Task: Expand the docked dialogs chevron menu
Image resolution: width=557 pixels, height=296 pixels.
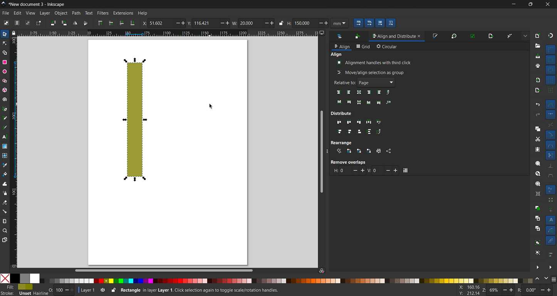Action: point(525,36)
